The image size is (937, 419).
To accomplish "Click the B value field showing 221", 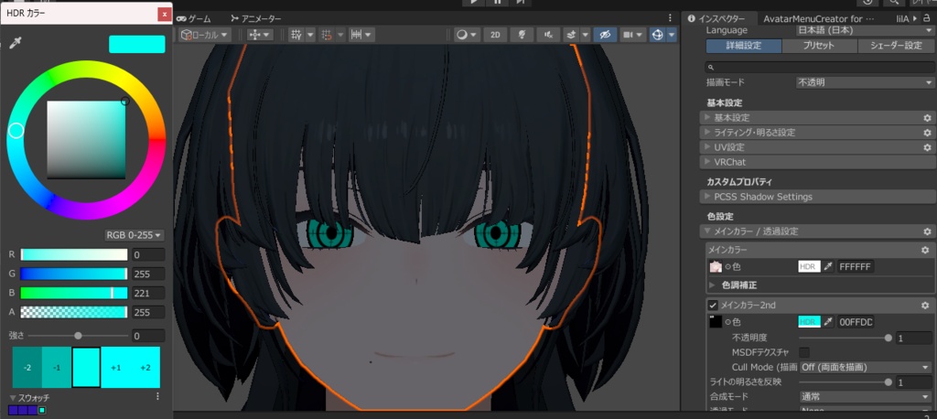I will point(148,293).
